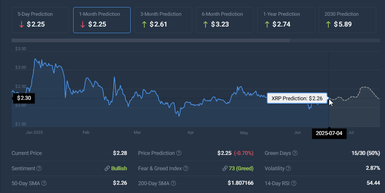Screen dimensions: 385x193
Task: Click the (-0.70%) price change value
Action: coord(244,153)
